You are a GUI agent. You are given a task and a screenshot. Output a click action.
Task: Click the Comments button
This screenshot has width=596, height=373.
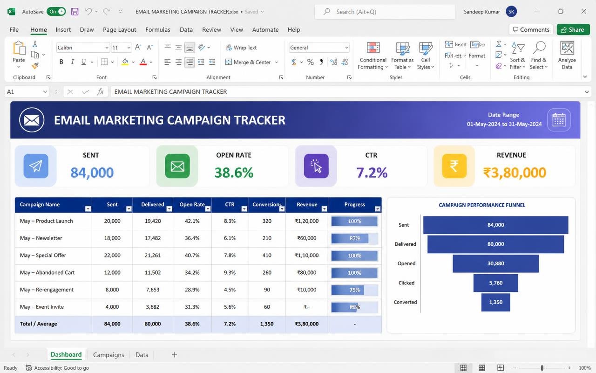click(x=531, y=29)
